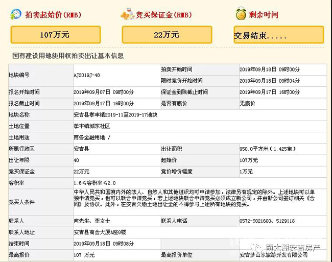This screenshot has width=332, height=262.
Task: Click the clock icon beside 拍卖起始价
Action: [16, 14]
